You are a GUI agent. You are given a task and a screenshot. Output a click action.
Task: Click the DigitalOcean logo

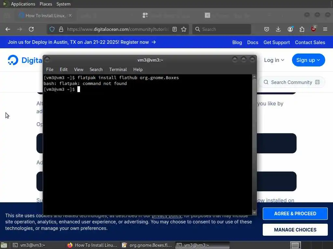coord(25,60)
